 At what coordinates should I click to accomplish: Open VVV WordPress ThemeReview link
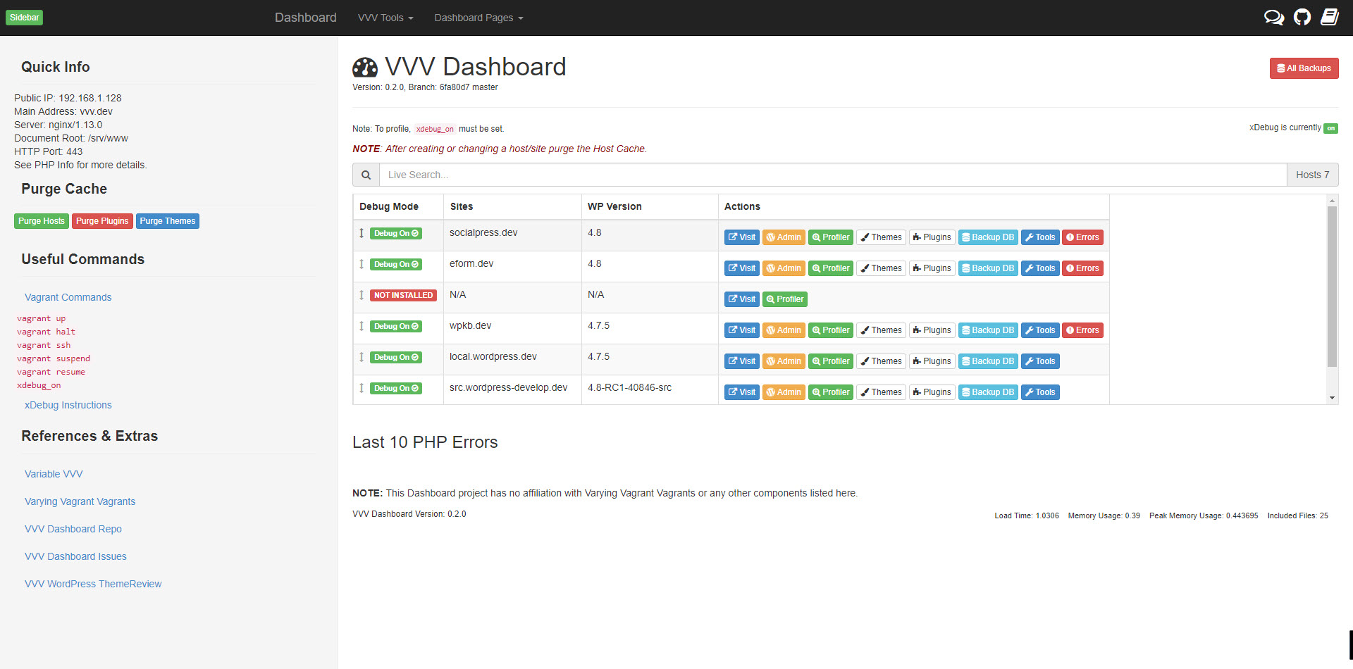point(93,584)
